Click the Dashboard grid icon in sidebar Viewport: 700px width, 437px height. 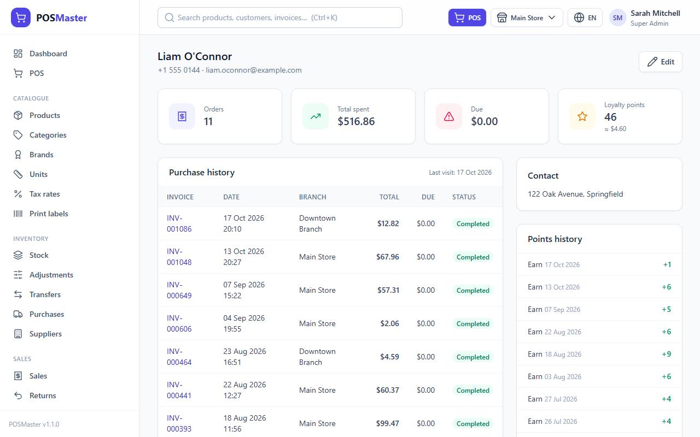click(x=18, y=54)
